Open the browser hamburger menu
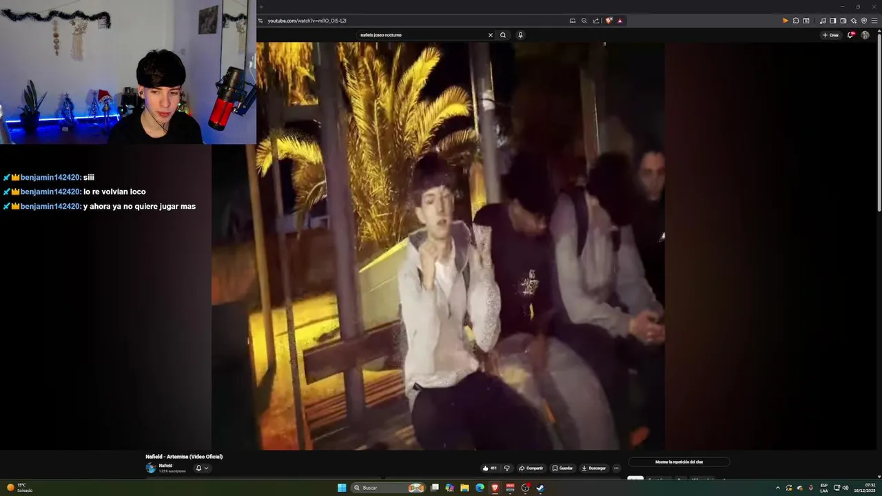Viewport: 882px width, 496px height. 874,21
